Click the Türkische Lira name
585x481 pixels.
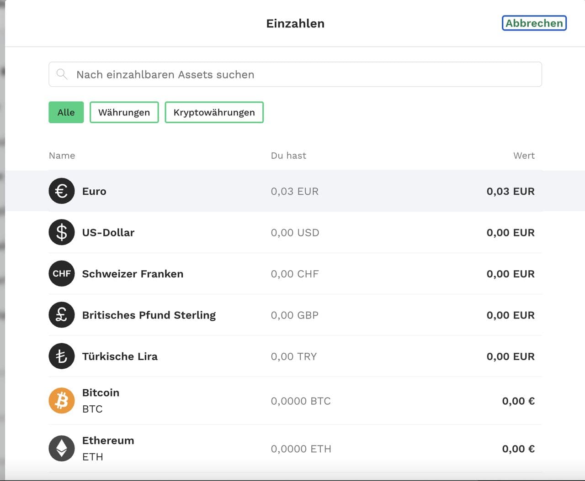click(120, 356)
